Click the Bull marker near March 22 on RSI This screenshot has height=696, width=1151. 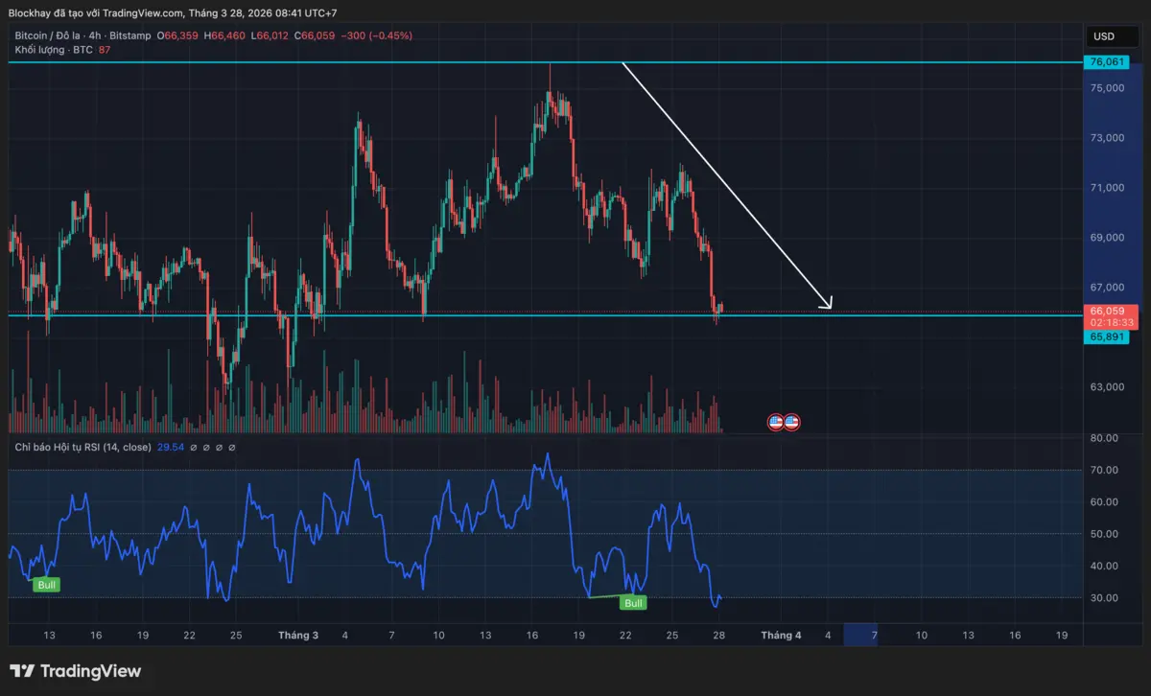point(633,603)
